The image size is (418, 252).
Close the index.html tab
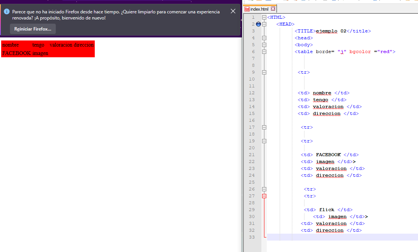(273, 9)
